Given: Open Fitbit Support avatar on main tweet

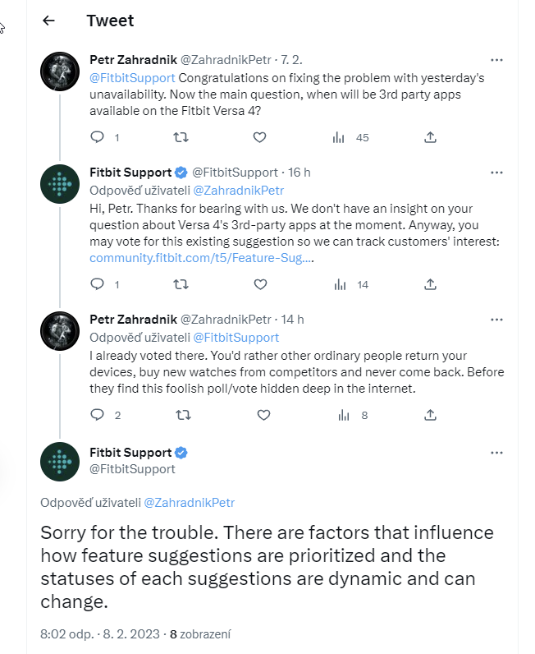Looking at the screenshot, I should [60, 462].
